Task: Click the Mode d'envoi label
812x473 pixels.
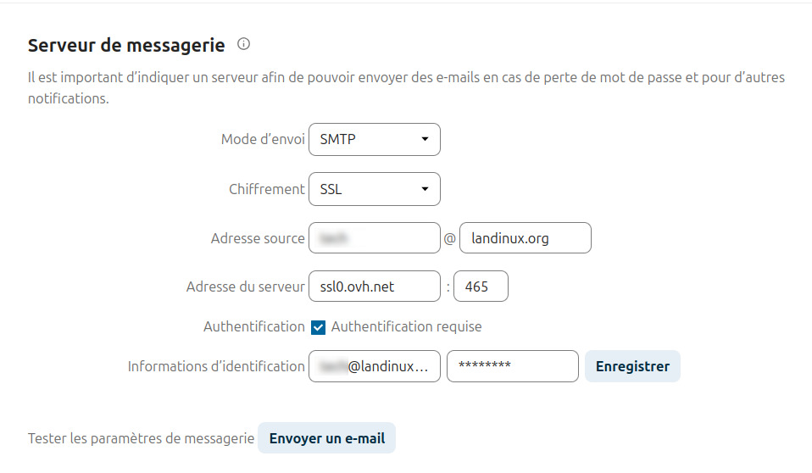Action: click(x=263, y=140)
